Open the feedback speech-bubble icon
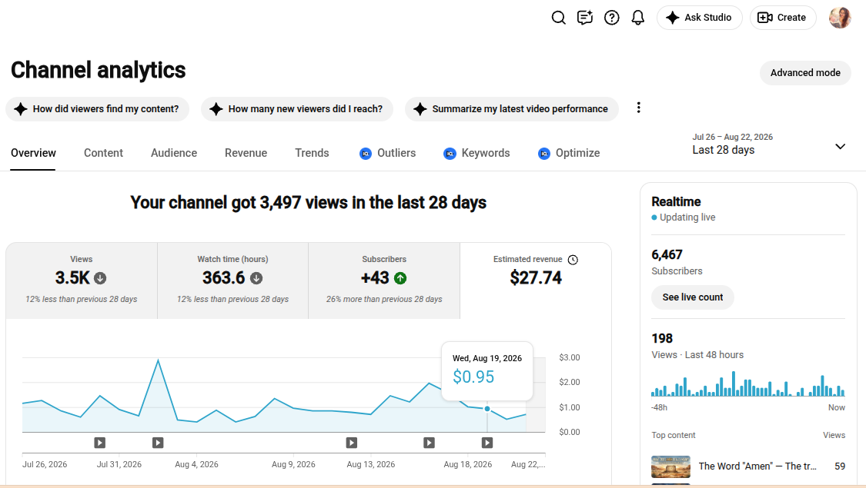Viewport: 866px width, 488px height. [585, 18]
